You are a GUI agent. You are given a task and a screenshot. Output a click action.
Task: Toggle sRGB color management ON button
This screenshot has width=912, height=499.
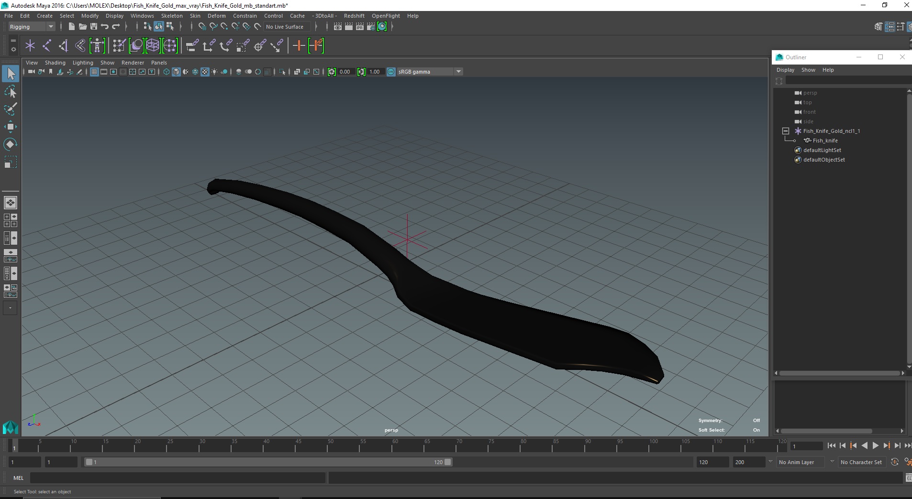coord(391,72)
